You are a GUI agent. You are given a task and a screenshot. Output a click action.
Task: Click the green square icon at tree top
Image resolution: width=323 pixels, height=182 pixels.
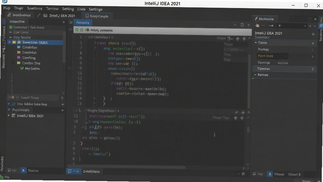(11, 27)
